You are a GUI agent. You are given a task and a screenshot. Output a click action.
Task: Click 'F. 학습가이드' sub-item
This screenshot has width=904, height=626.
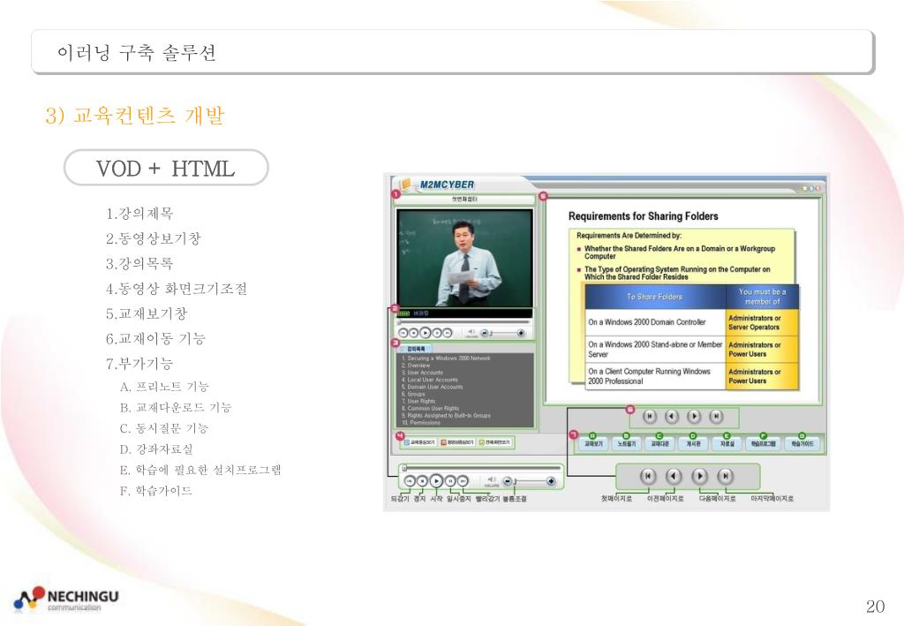pos(155,491)
